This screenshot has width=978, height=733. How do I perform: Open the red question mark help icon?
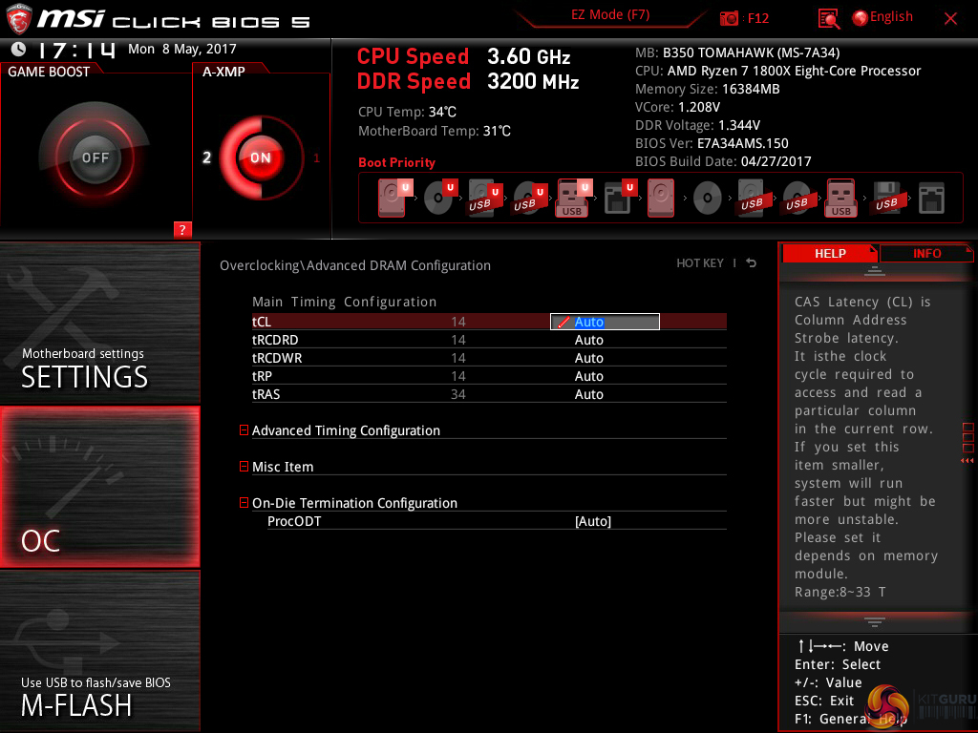pyautogui.click(x=182, y=229)
